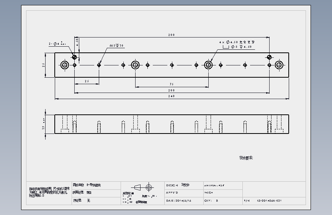The width and height of the screenshot is (332, 215).
Task: Select the Φ8 counterbore depth 4.60 note
Action: 237,47
